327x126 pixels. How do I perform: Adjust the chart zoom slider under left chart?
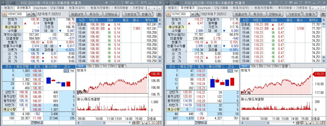[x=130, y=122]
